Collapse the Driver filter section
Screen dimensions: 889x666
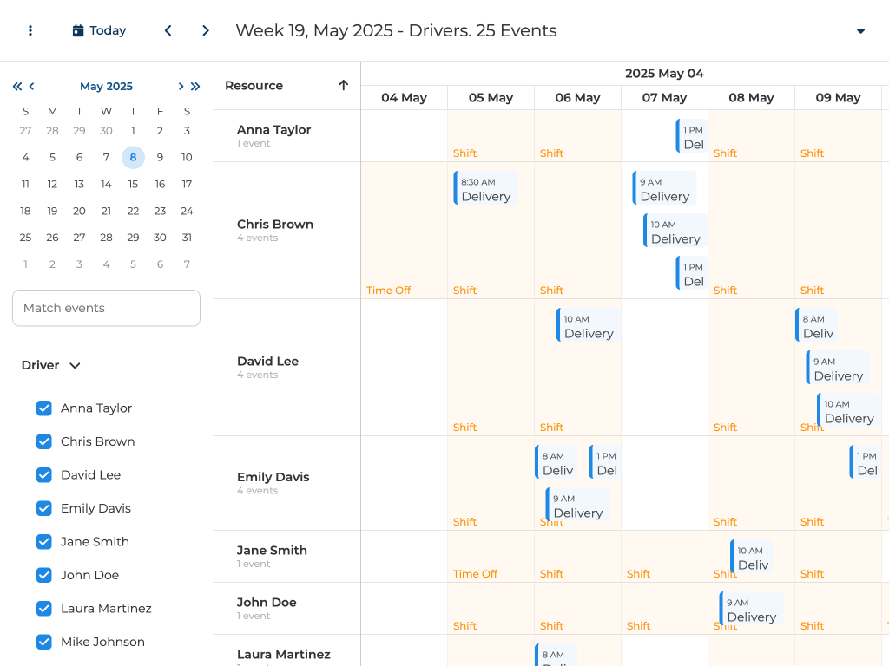(75, 366)
